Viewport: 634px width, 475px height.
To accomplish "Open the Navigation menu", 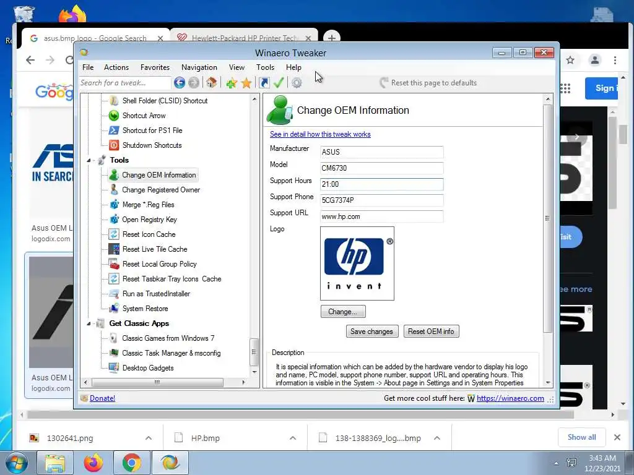I will (199, 67).
